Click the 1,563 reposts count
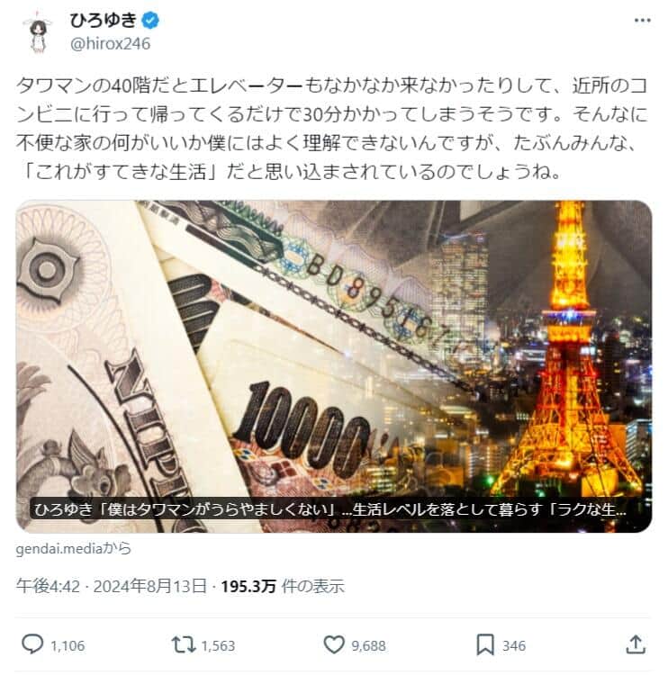 coord(218,645)
